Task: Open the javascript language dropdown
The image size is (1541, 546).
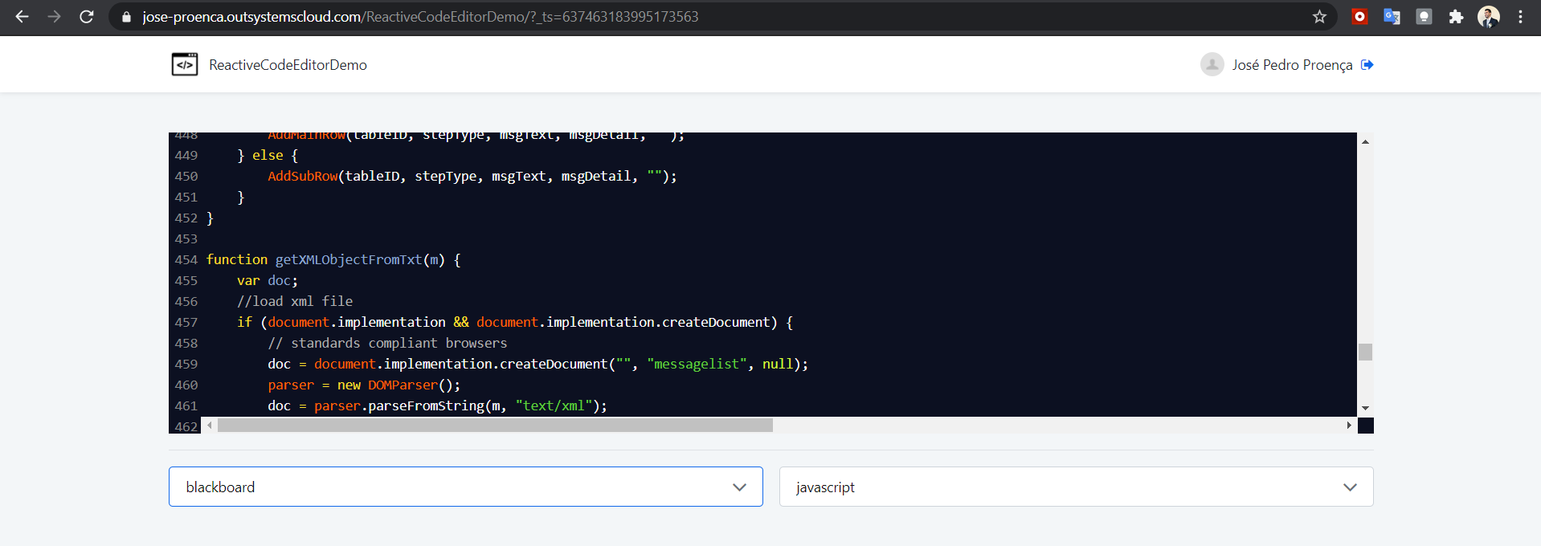Action: 1076,487
